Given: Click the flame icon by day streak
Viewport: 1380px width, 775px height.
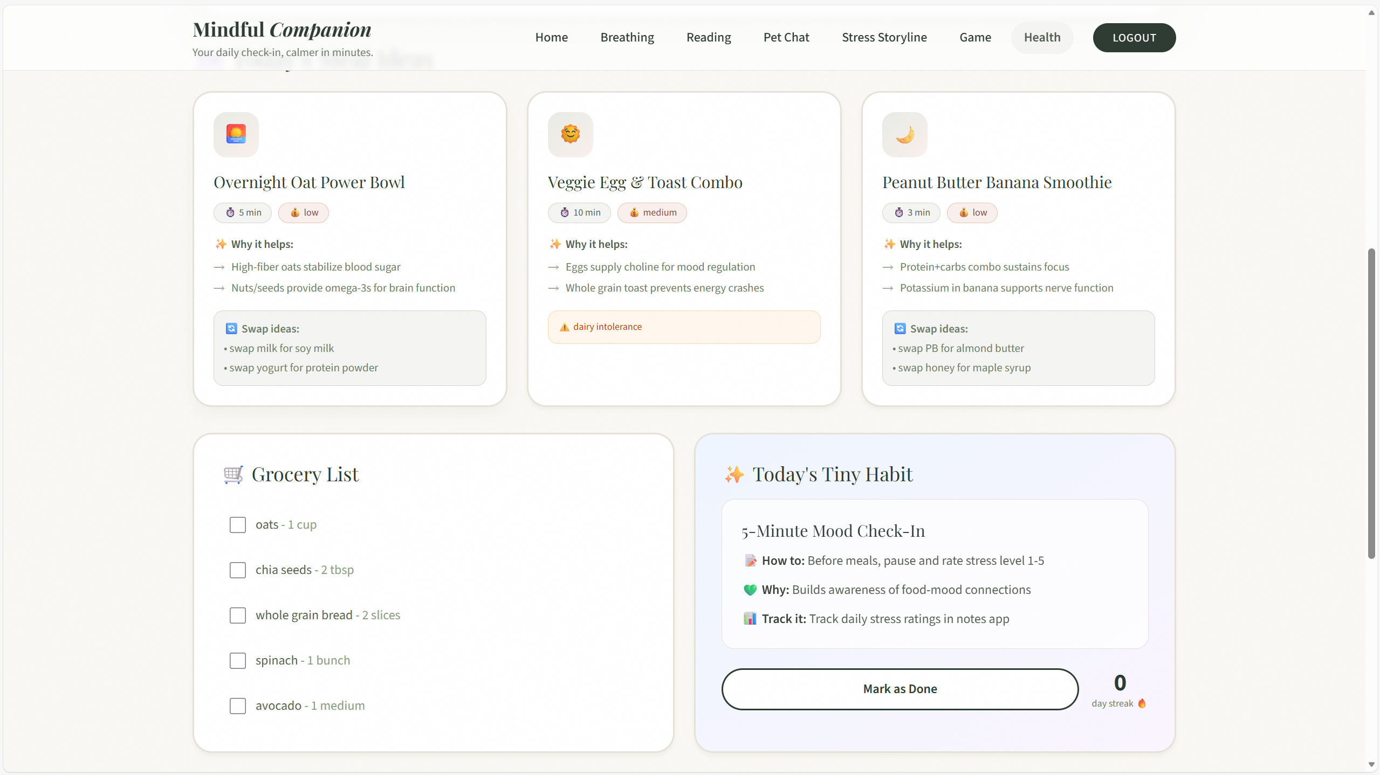Looking at the screenshot, I should click(x=1142, y=704).
